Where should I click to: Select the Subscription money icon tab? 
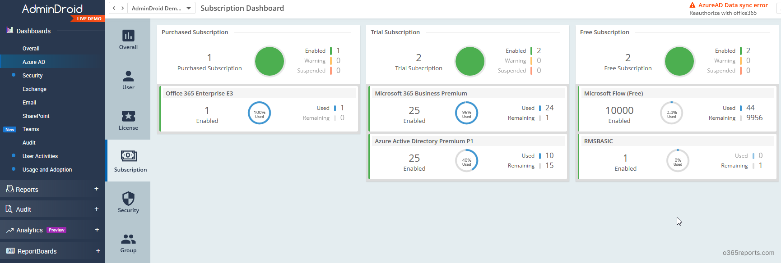(x=129, y=161)
